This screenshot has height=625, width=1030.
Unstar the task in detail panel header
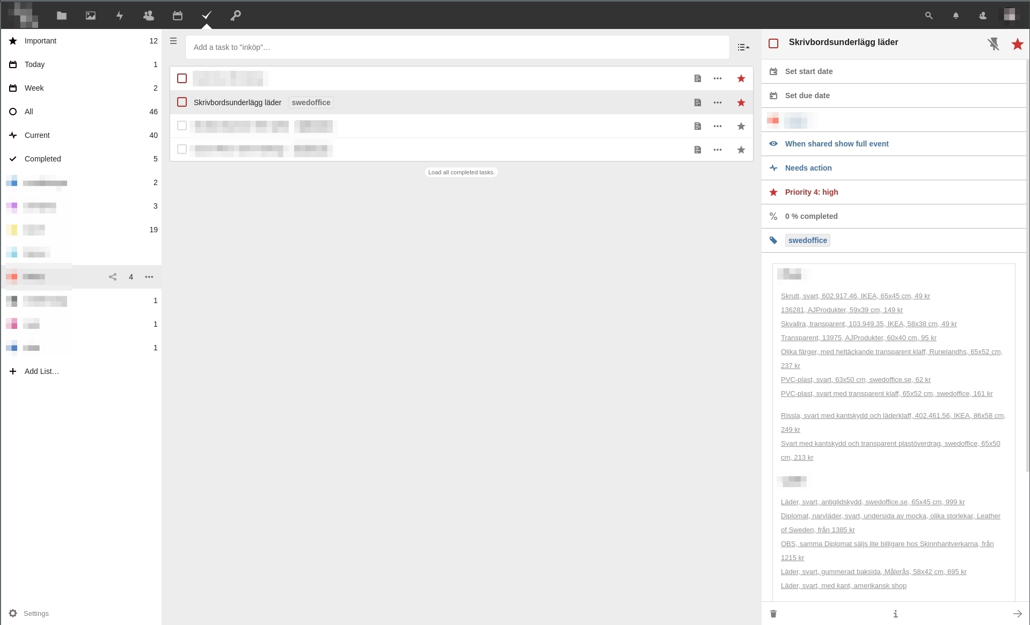click(x=1017, y=44)
